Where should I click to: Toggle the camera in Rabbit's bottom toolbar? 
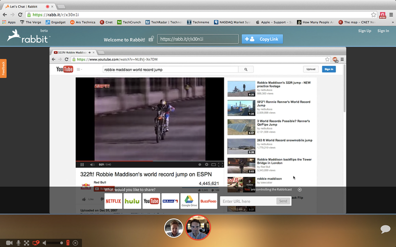[x=9, y=243]
